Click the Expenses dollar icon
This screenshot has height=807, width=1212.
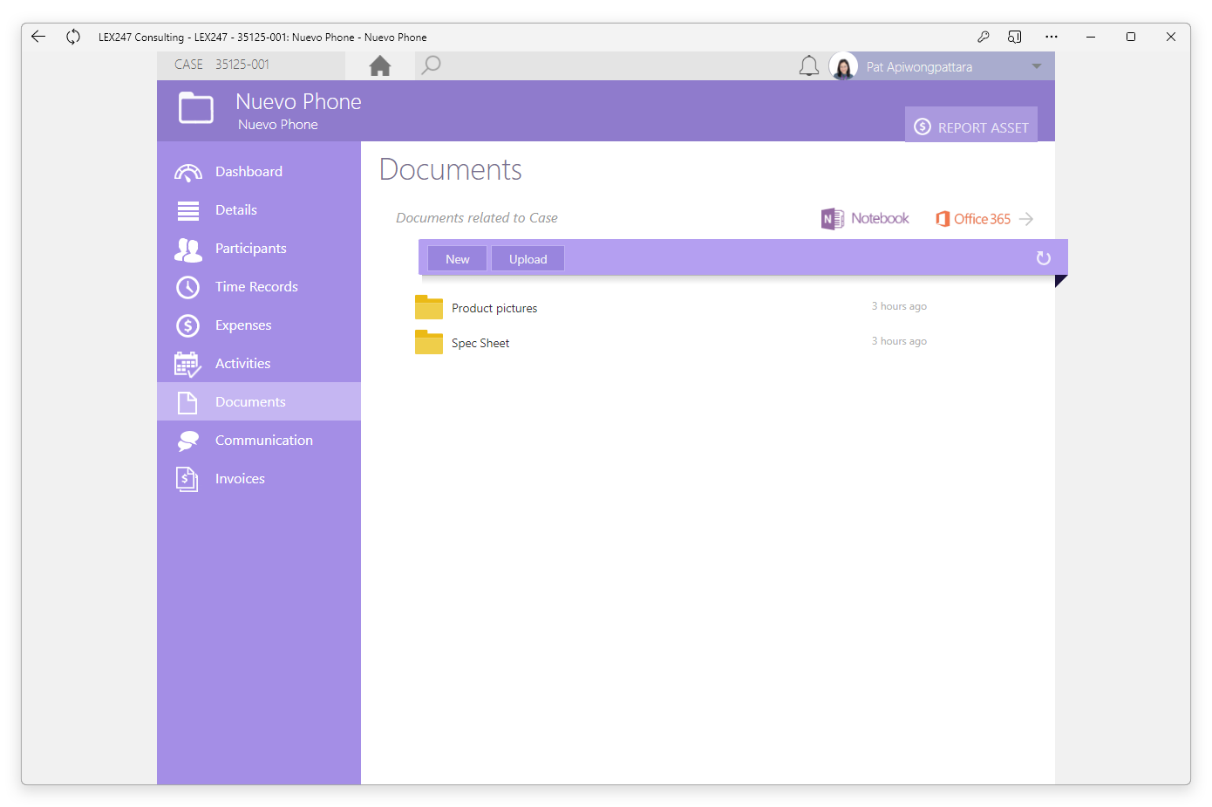(x=188, y=325)
